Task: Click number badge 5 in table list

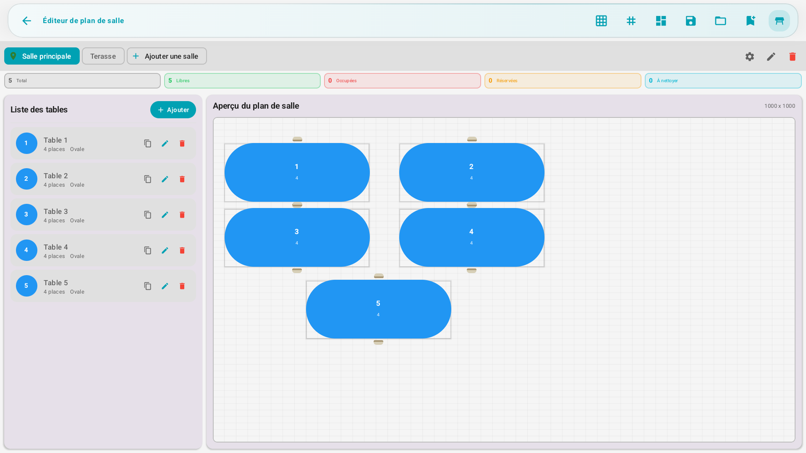Action: [x=26, y=286]
